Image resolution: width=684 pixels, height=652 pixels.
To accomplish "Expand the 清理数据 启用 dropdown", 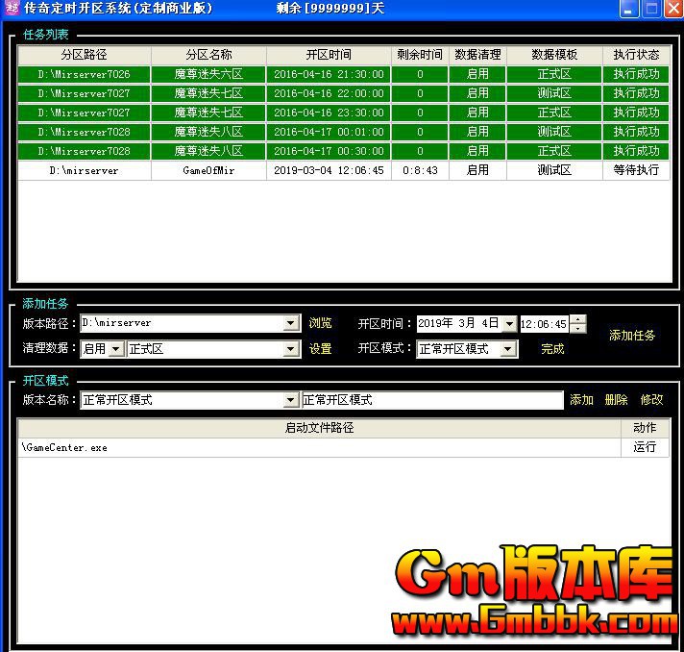I will pyautogui.click(x=116, y=349).
